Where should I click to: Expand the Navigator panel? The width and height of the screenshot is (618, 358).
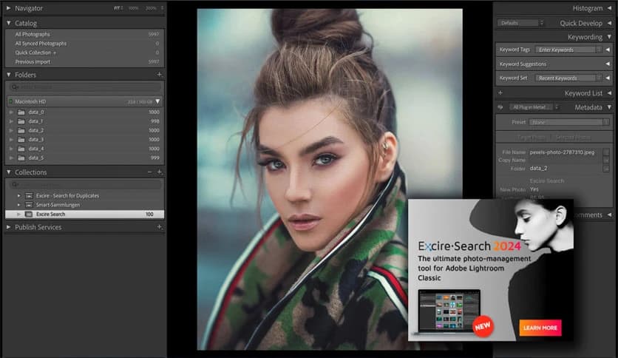click(8, 8)
